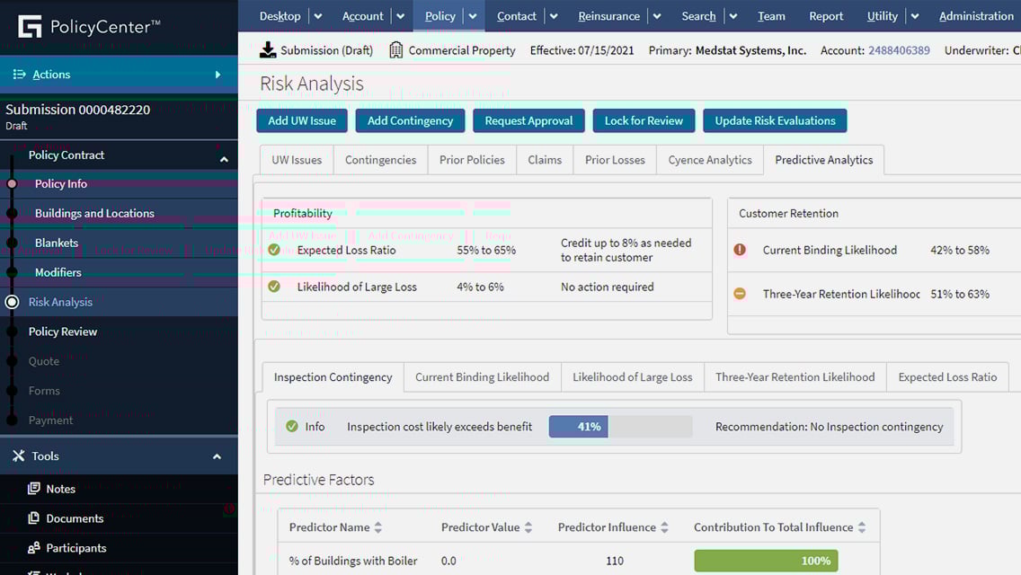The height and width of the screenshot is (575, 1021).
Task: Open the Notes icon in sidebar
Action: pos(32,489)
